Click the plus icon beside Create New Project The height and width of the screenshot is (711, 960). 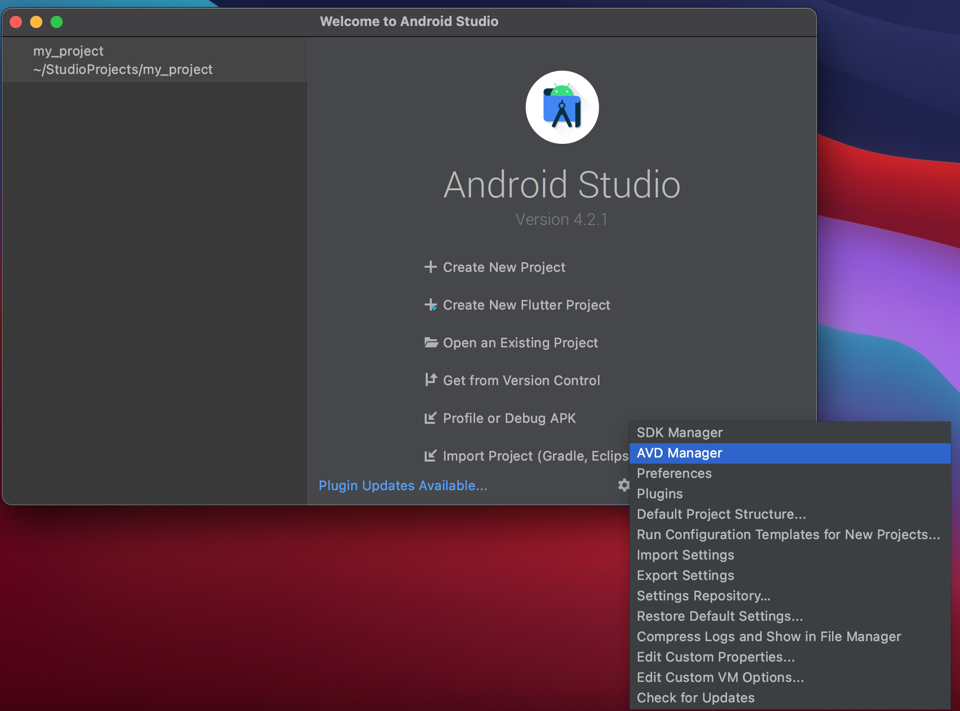pos(431,267)
